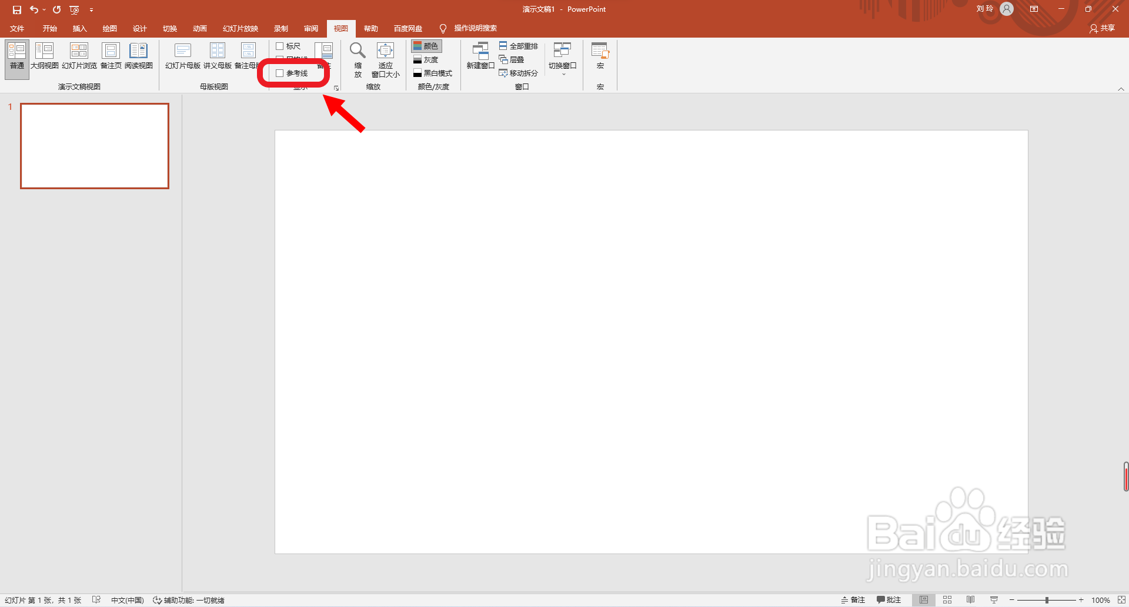
Task: Open the Customize Quick Access Toolbar arrow
Action: 91,10
